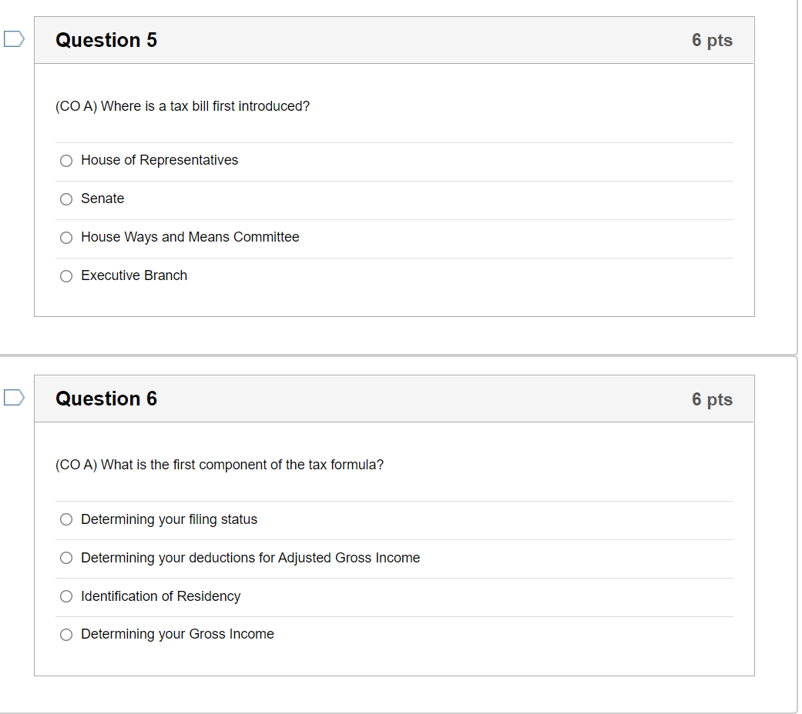Click the Question 6 prompt text
Screen dimensions: 802x714
tap(219, 465)
